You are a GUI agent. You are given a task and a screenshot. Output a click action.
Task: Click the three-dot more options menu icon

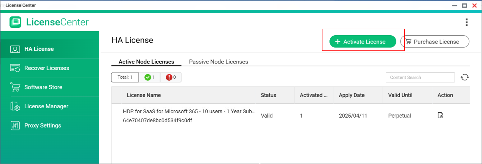(466, 22)
